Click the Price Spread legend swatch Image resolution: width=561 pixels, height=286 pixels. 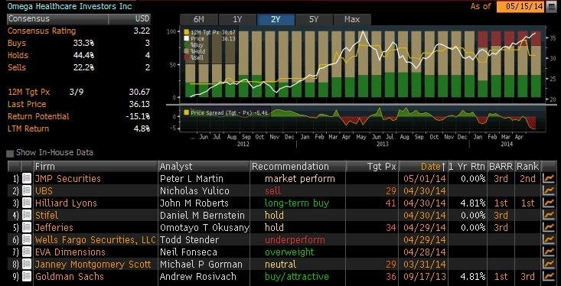pos(186,112)
